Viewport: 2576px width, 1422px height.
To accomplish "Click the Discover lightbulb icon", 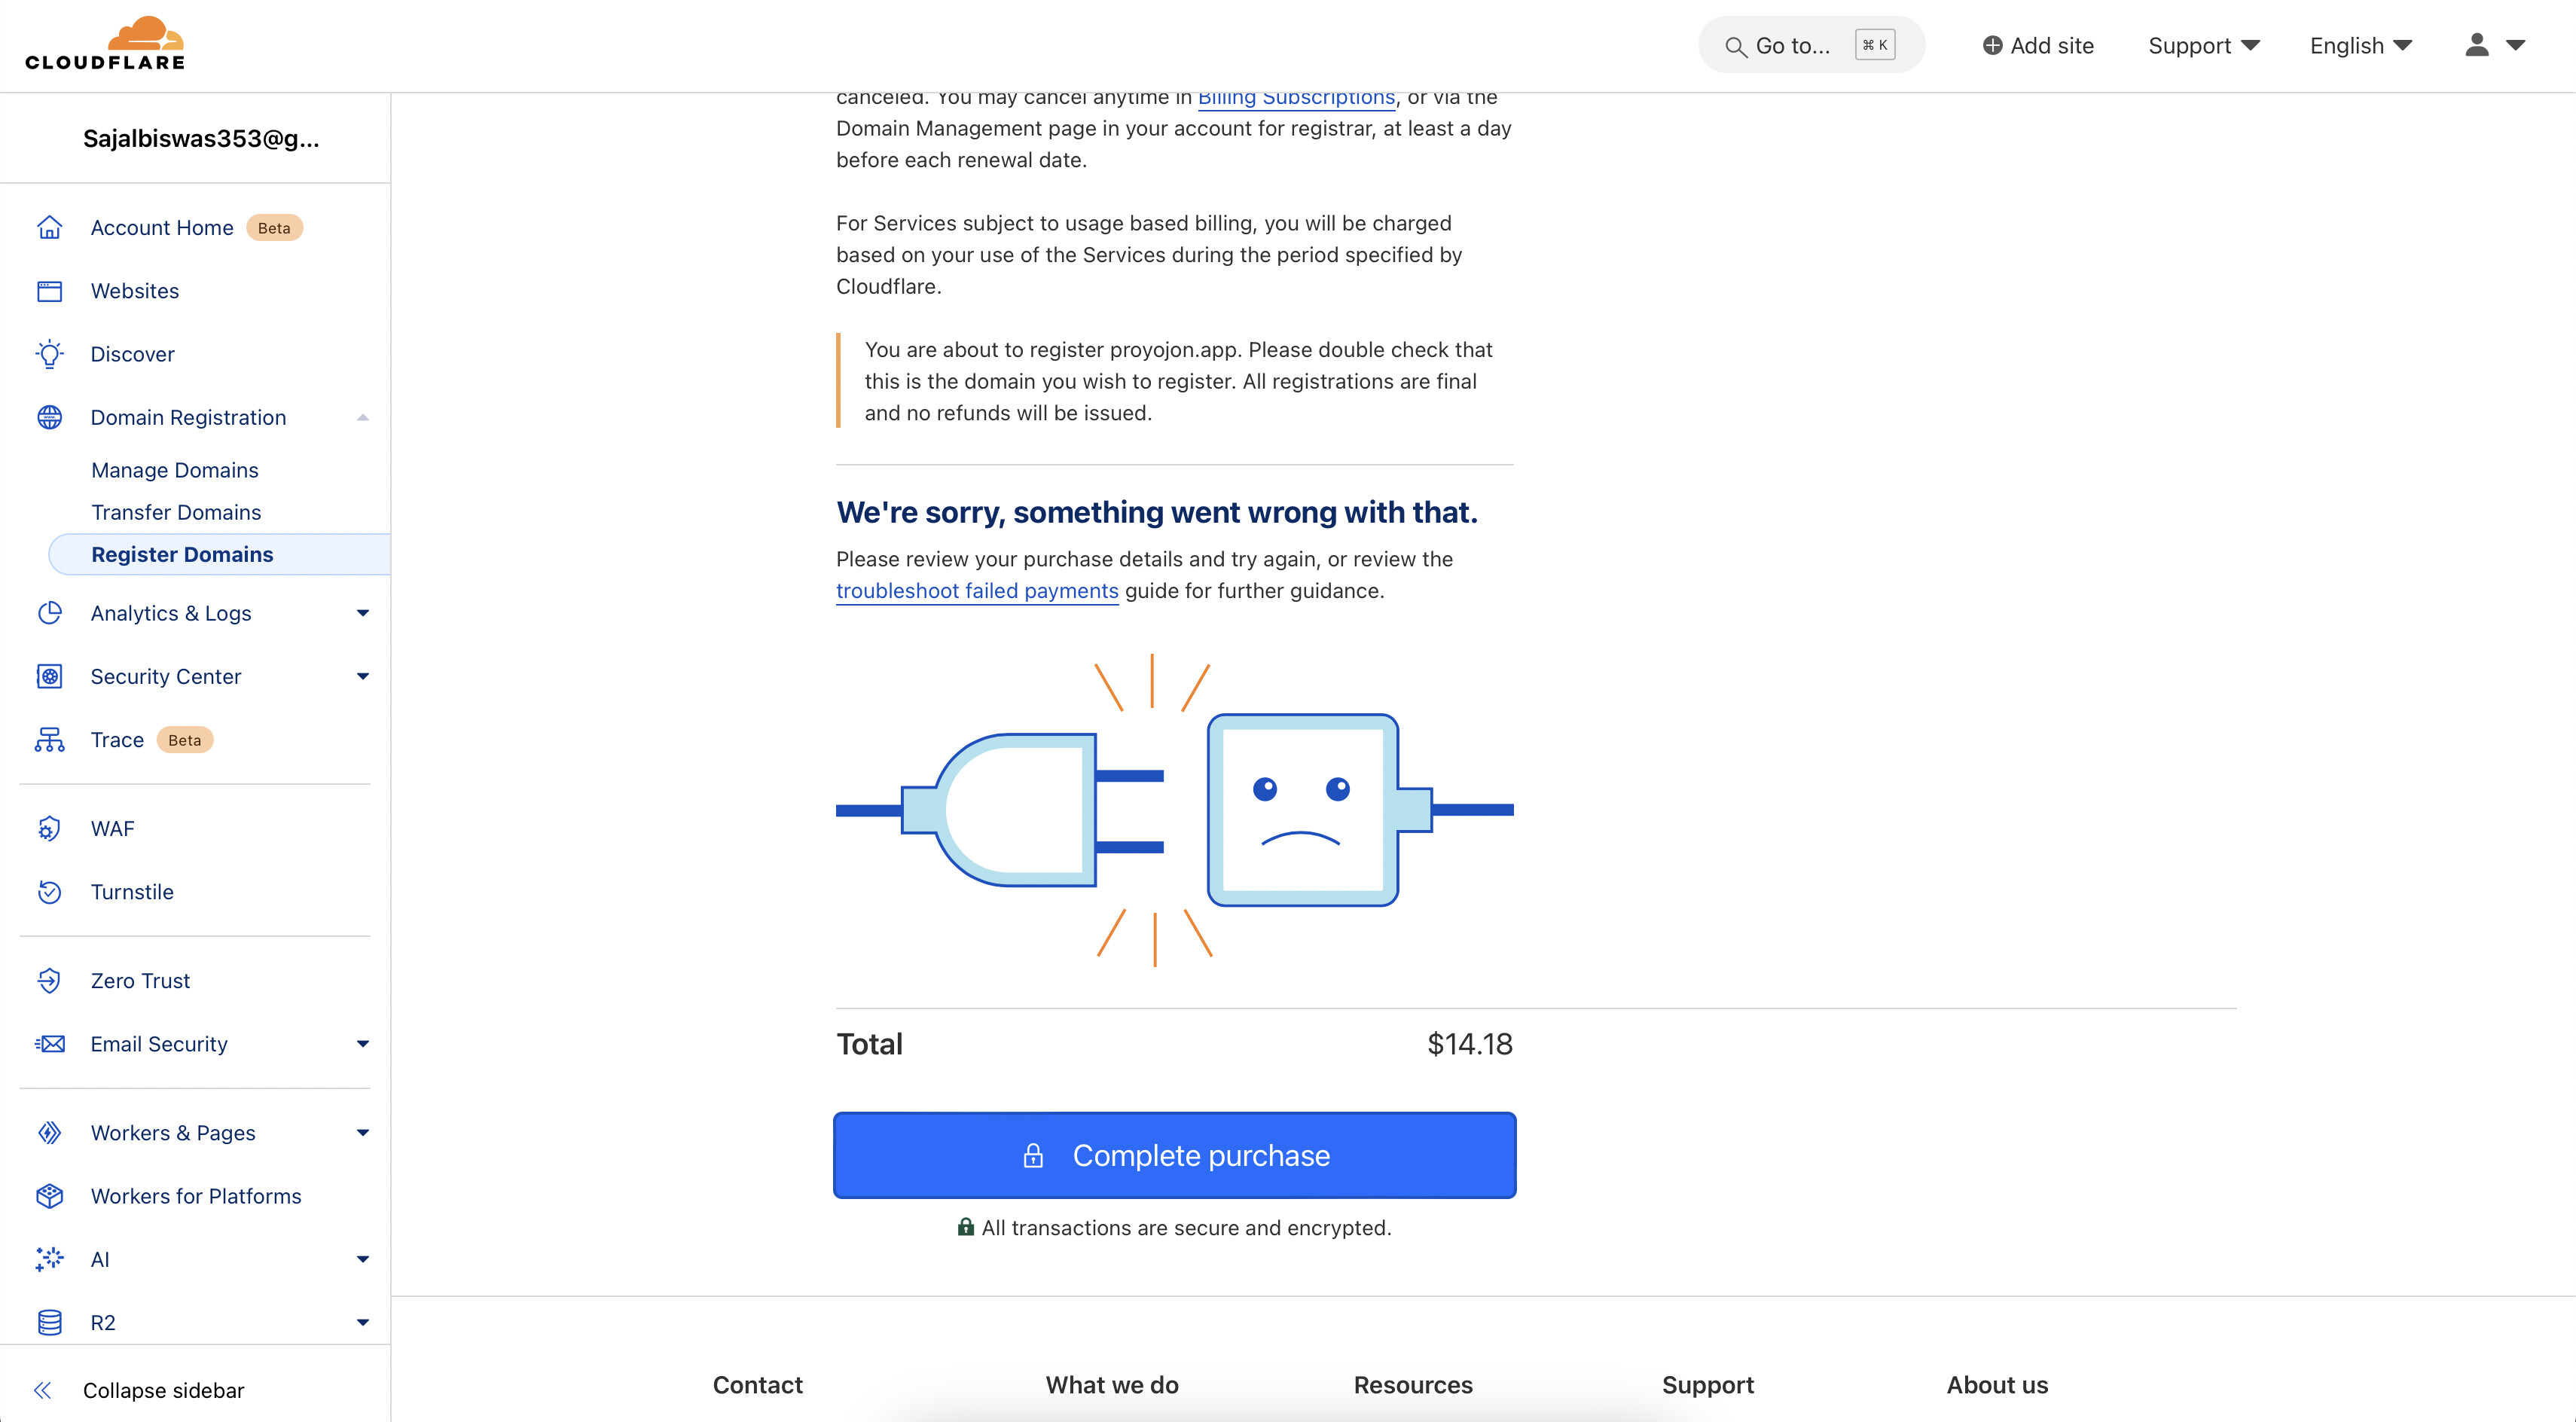I will pos(49,354).
